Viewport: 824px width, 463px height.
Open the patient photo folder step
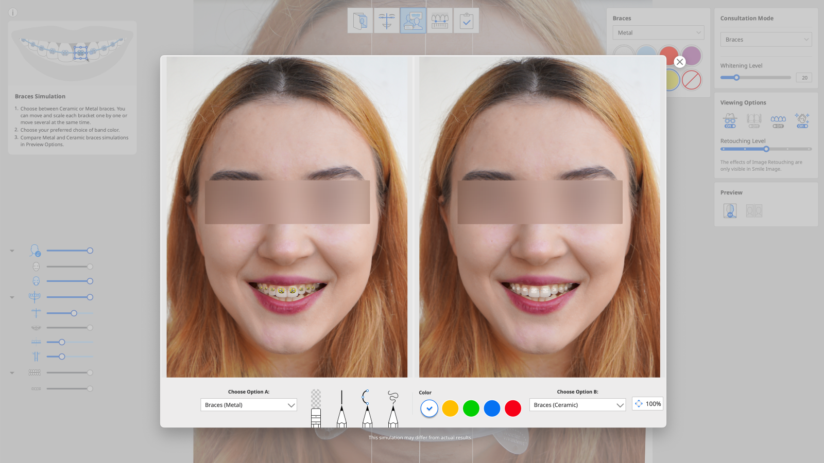360,21
